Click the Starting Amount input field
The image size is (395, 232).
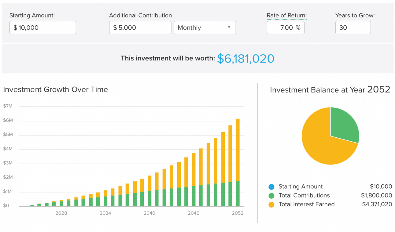click(42, 28)
